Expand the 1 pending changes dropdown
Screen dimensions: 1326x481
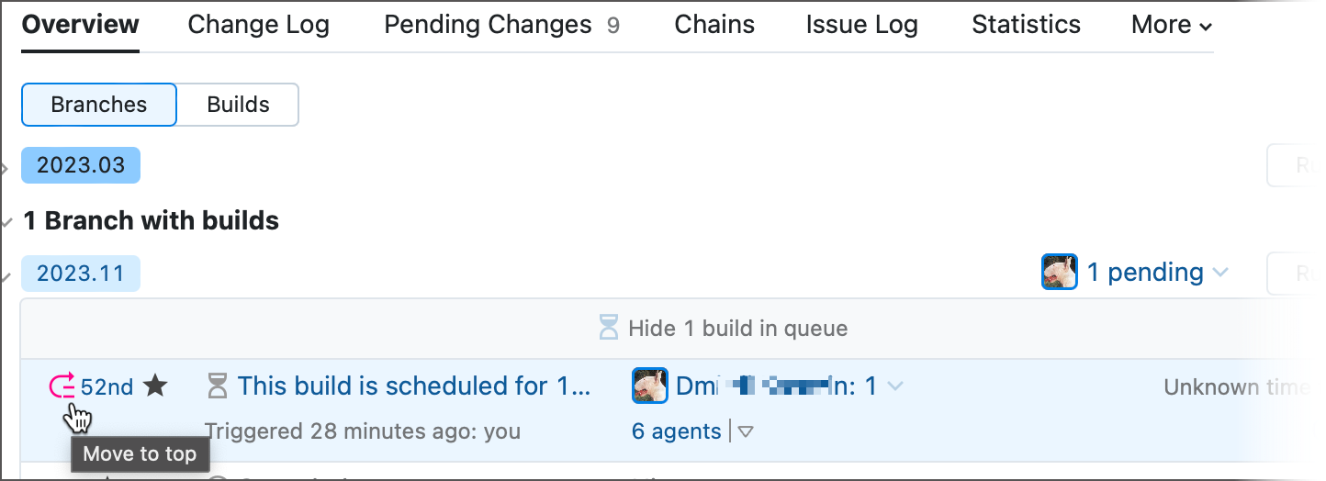coord(1220,273)
